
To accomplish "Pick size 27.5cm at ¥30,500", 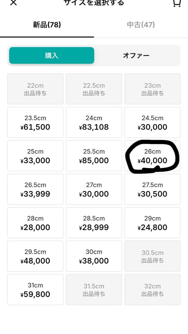I will click(152, 189).
